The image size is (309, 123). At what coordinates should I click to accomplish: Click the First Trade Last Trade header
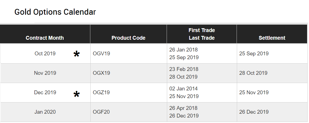[202, 34]
